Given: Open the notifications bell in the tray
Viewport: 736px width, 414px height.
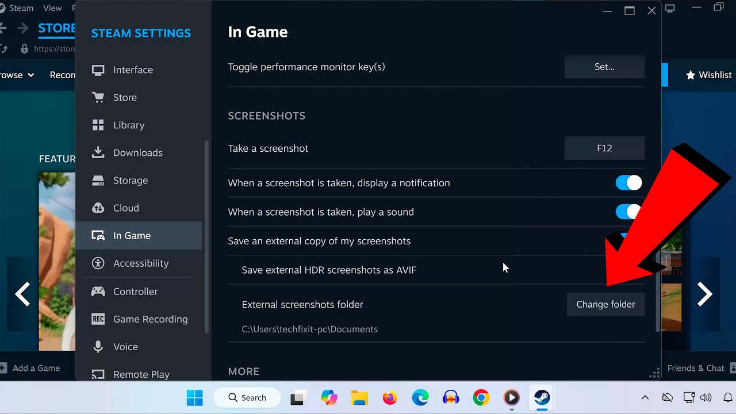Looking at the screenshot, I should [727, 397].
